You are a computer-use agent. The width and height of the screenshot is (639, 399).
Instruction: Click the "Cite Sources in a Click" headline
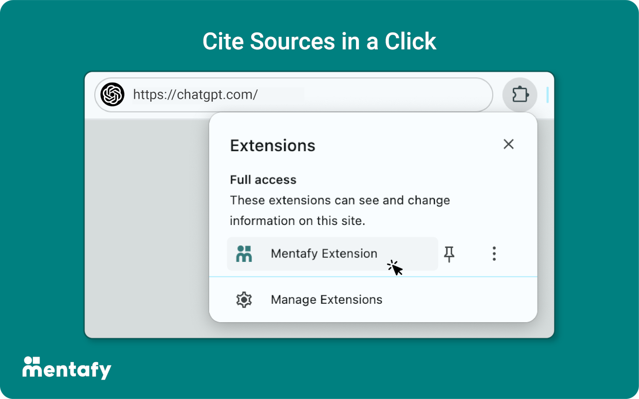319,41
